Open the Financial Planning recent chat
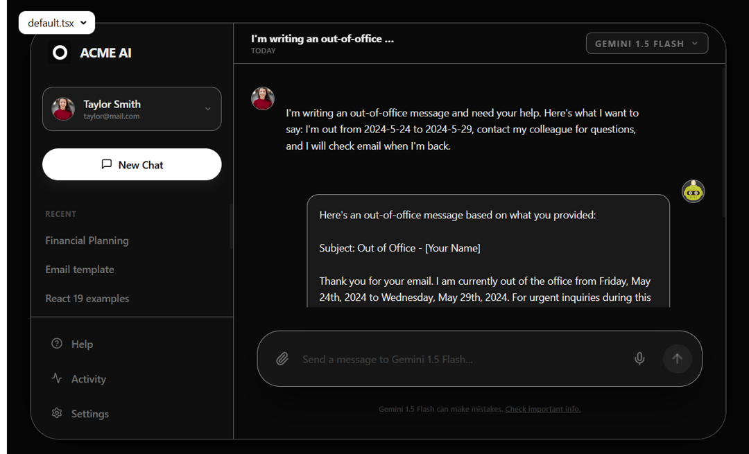 tap(87, 241)
